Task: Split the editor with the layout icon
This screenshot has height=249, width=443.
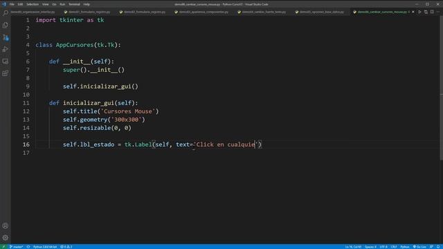Action: click(432, 12)
